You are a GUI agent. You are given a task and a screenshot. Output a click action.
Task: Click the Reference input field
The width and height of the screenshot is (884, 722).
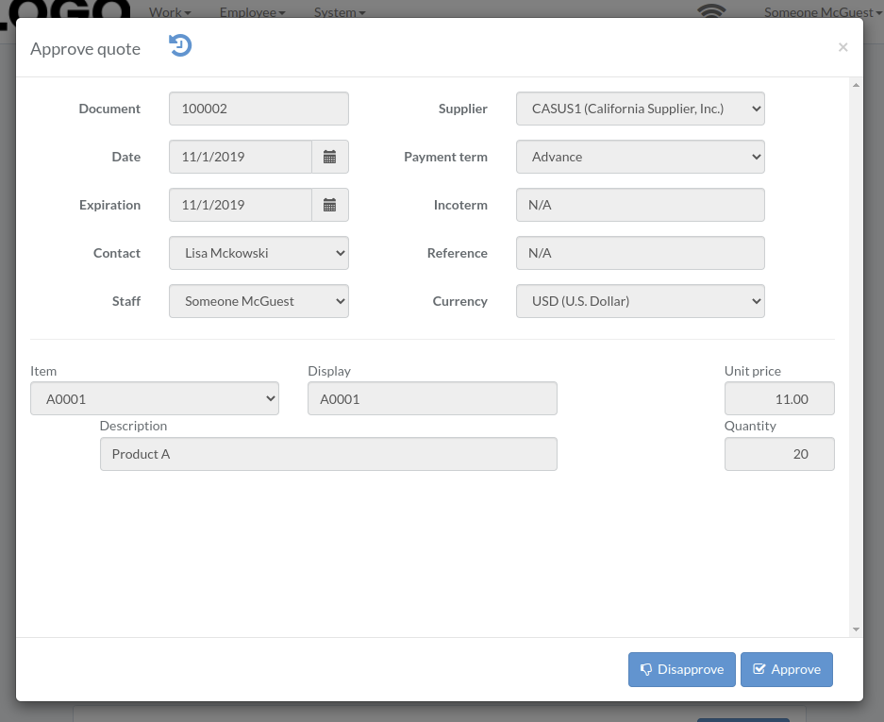(641, 253)
